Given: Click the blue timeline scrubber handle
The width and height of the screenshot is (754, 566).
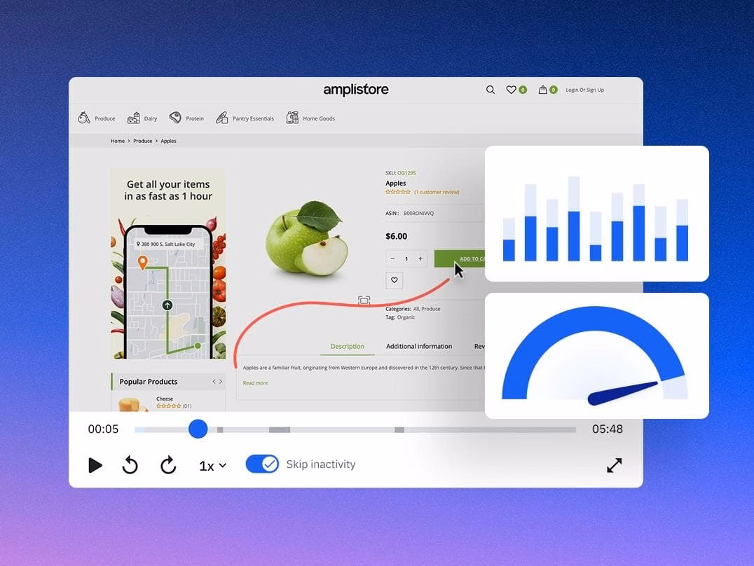Looking at the screenshot, I should click(198, 429).
